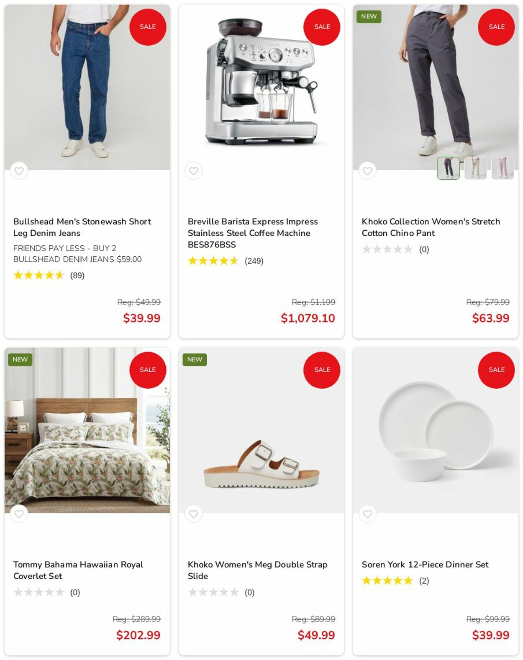This screenshot has width=523, height=660.
Task: Choose the beige chino pant color option
Action: click(475, 168)
